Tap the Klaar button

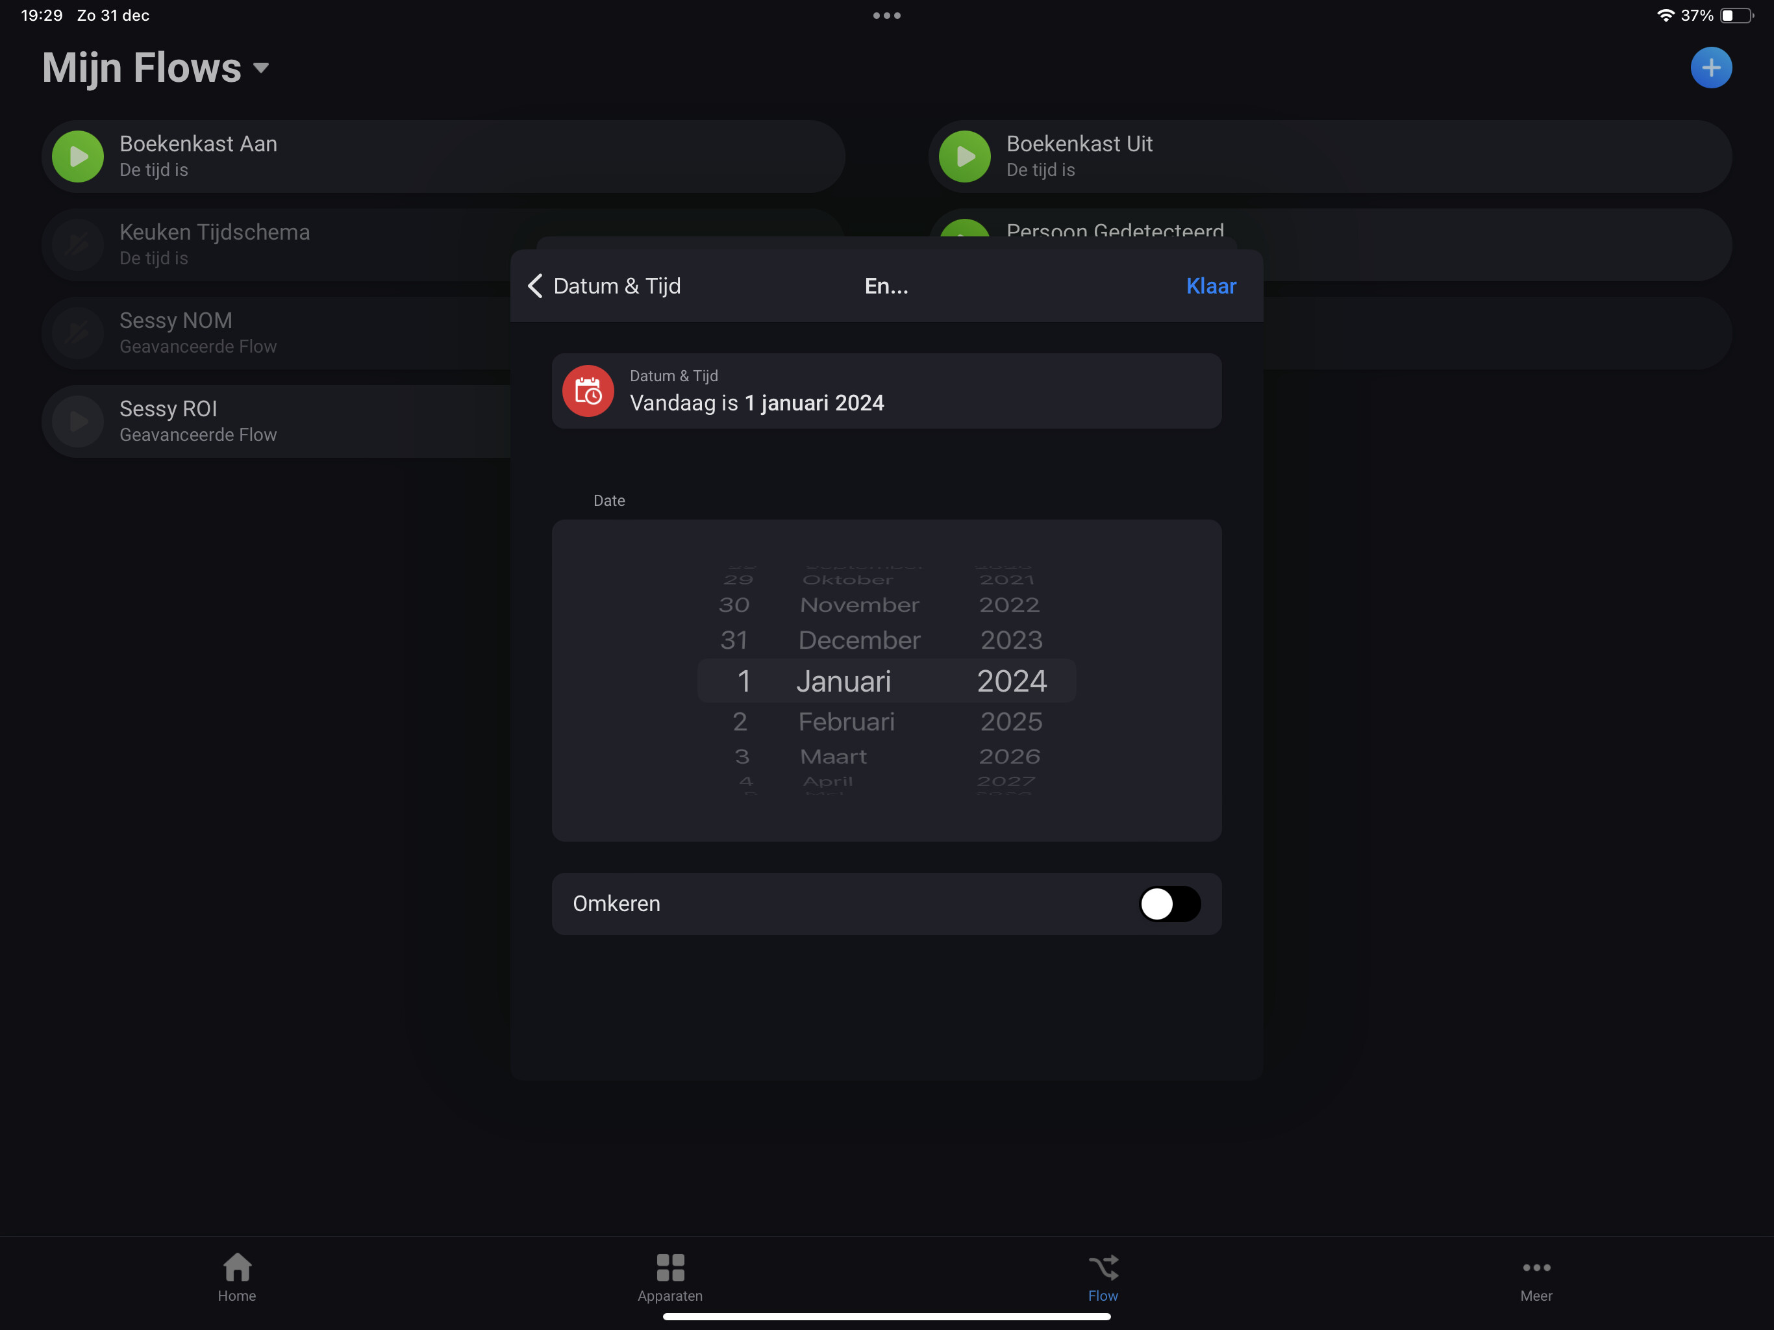[1210, 286]
